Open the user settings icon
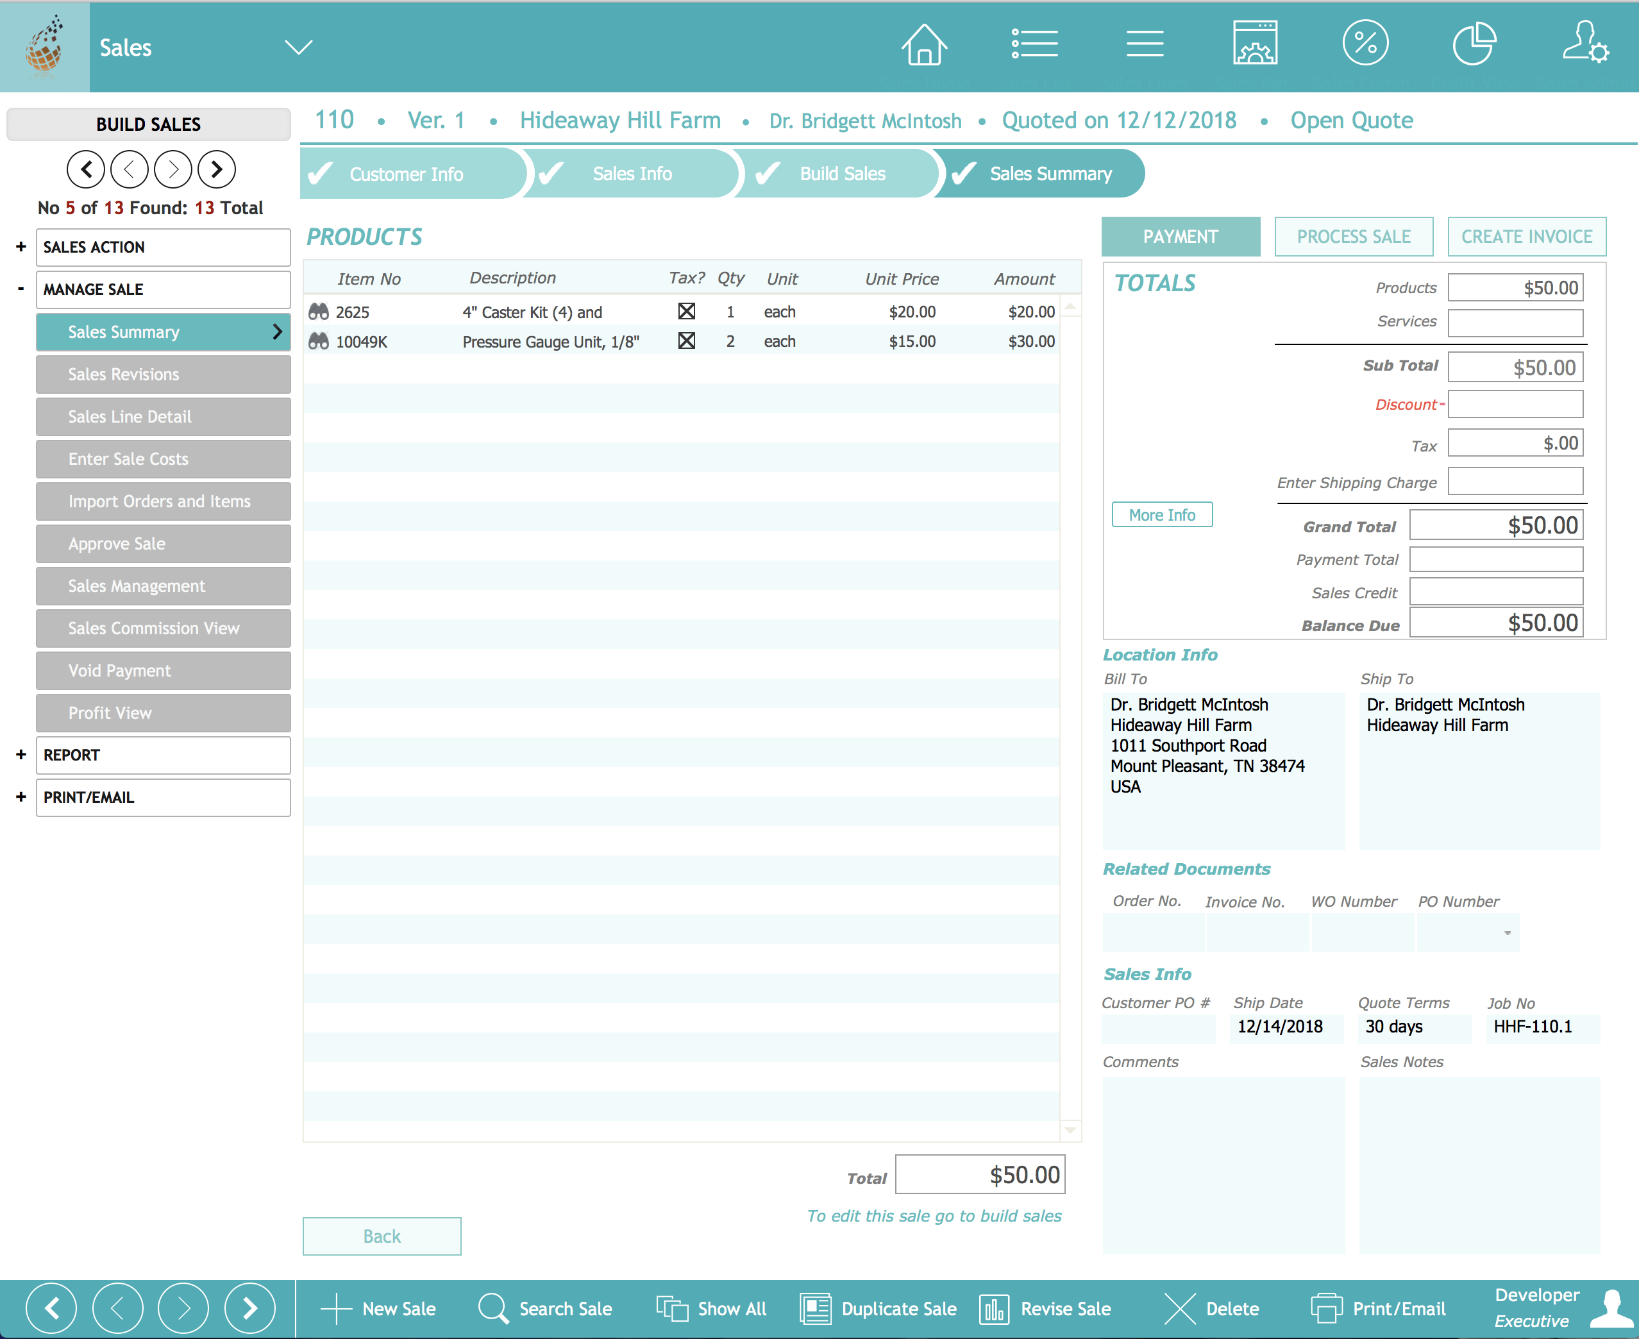The width and height of the screenshot is (1639, 1339). point(1585,42)
